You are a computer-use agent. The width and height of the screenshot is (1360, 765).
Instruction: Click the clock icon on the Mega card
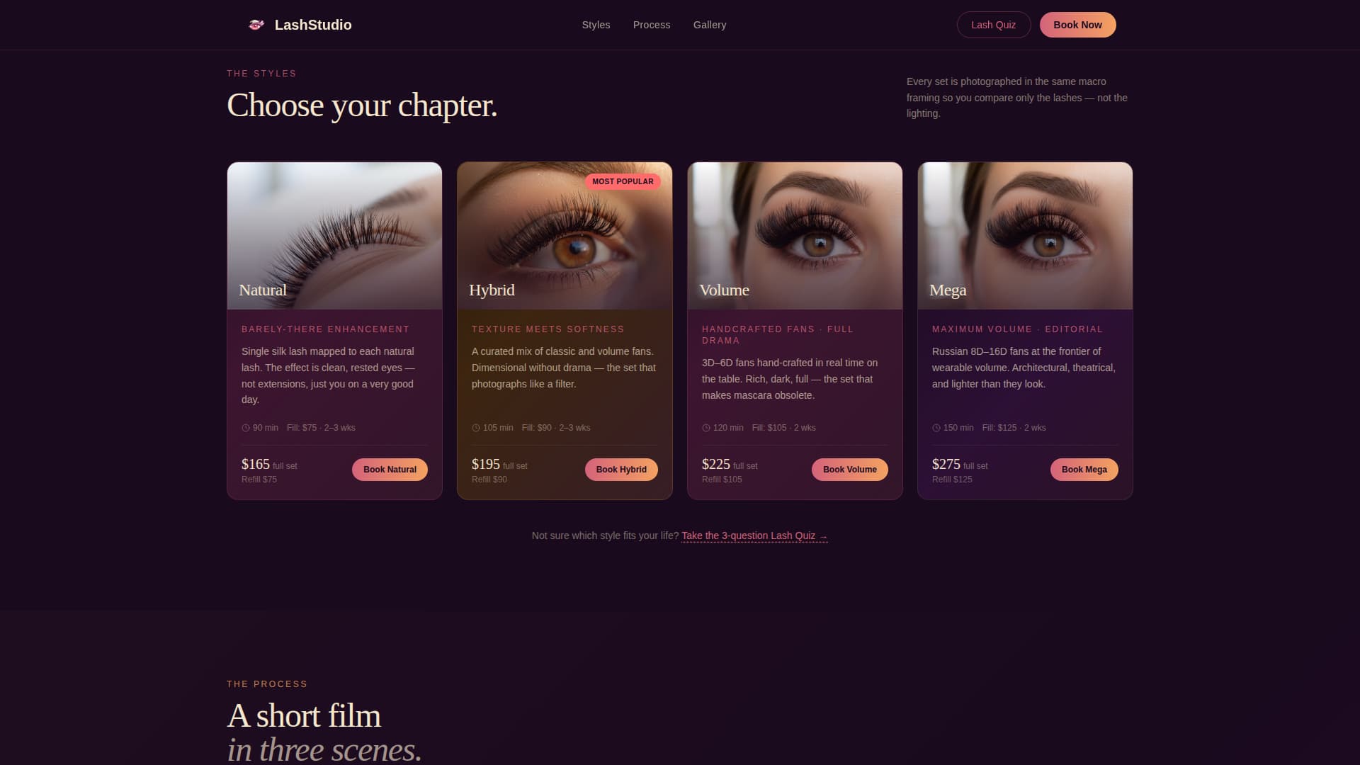point(936,428)
